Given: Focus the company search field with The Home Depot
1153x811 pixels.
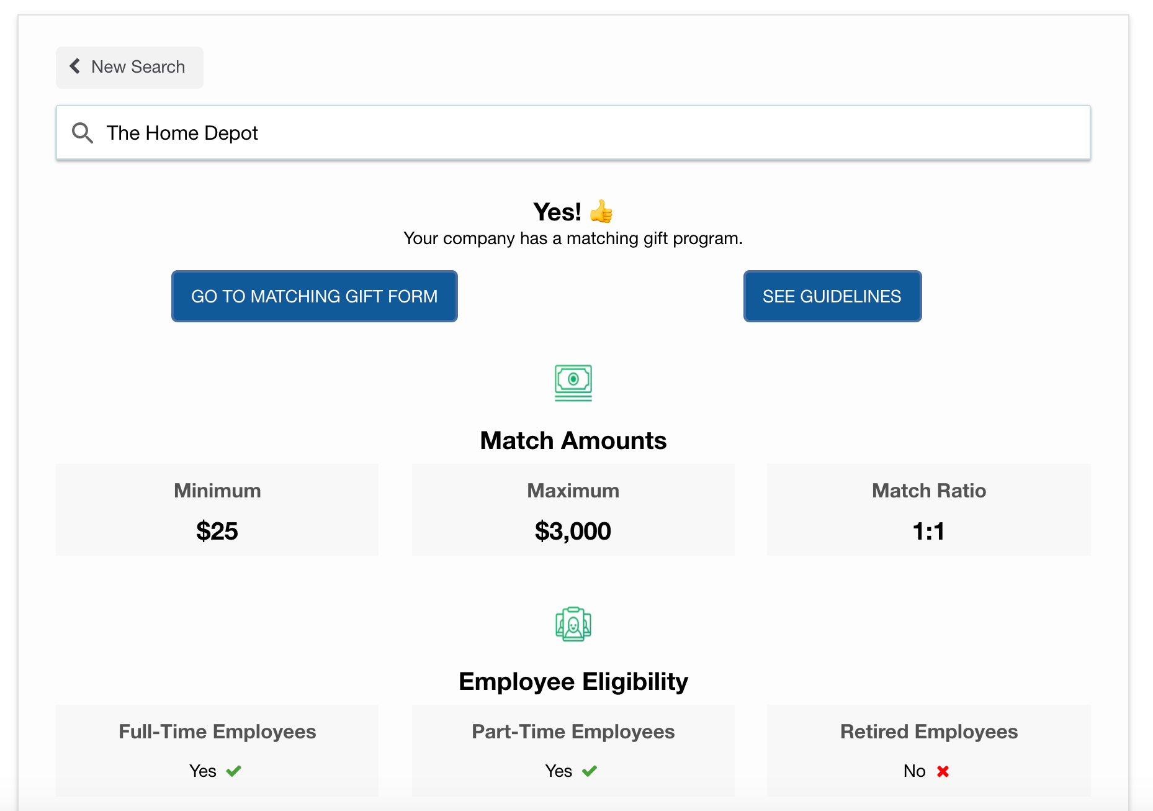Looking at the screenshot, I should pos(573,133).
